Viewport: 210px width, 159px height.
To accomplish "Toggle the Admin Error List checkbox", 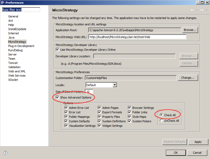I will pos(66,108).
